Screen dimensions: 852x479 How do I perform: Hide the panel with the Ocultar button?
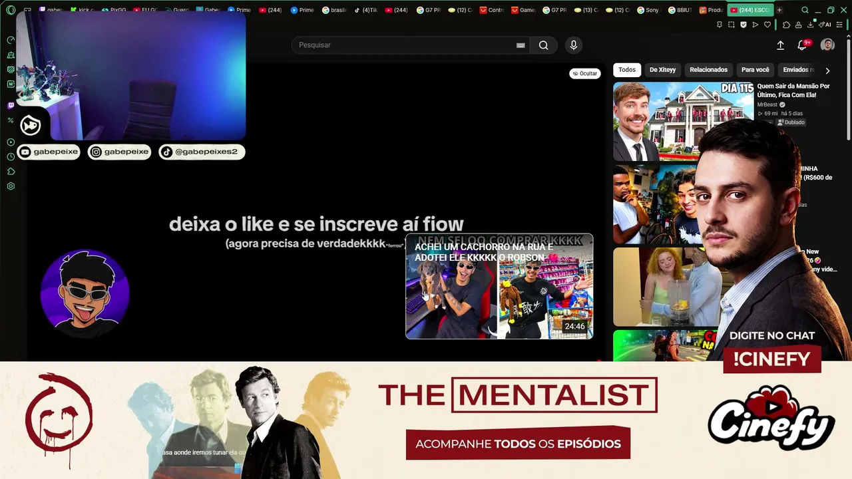585,73
